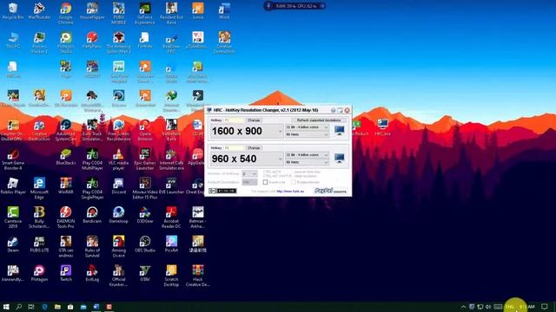Viewport: 556px width, 312px height.
Task: Open GeForce Experience desktop shortcut
Action: point(145,14)
